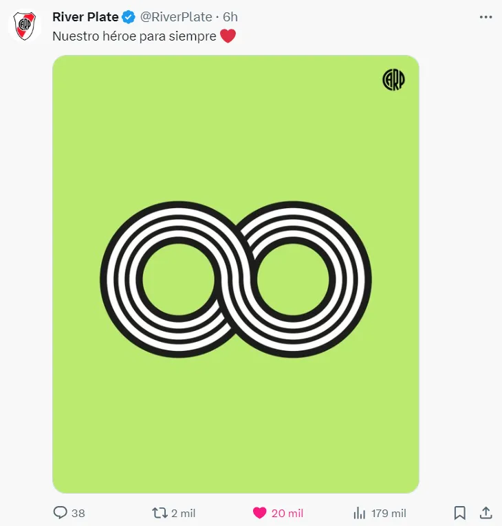The width and height of the screenshot is (502, 526).
Task: Click the share upload icon
Action: [x=485, y=513]
